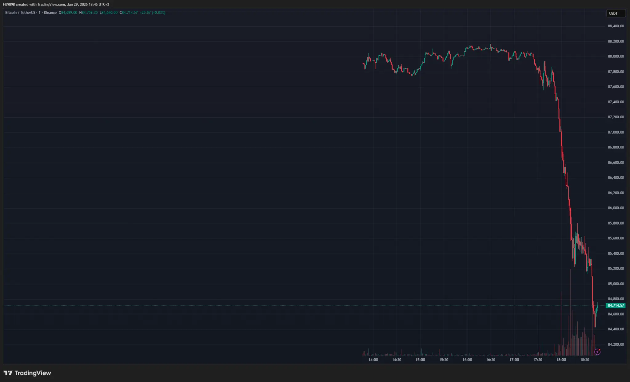Open symbol search by clicking Bitcoin / TetherUS
Image resolution: width=630 pixels, height=382 pixels.
tap(20, 13)
